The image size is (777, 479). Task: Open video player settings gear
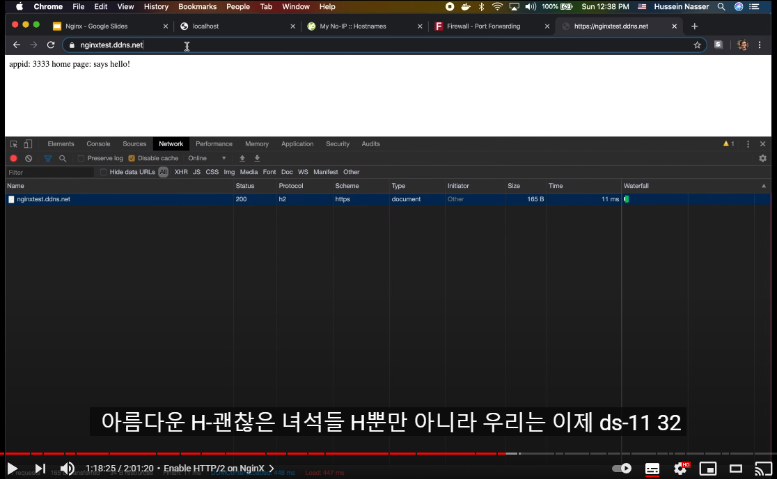click(680, 468)
